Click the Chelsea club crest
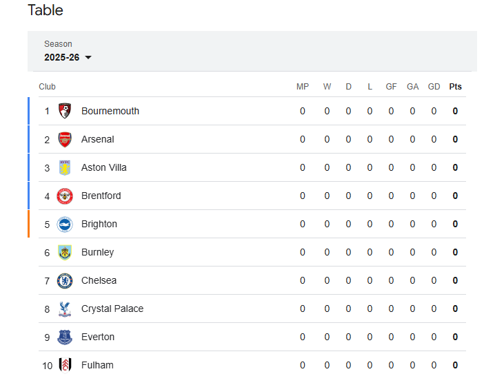The image size is (484, 376). [x=65, y=281]
